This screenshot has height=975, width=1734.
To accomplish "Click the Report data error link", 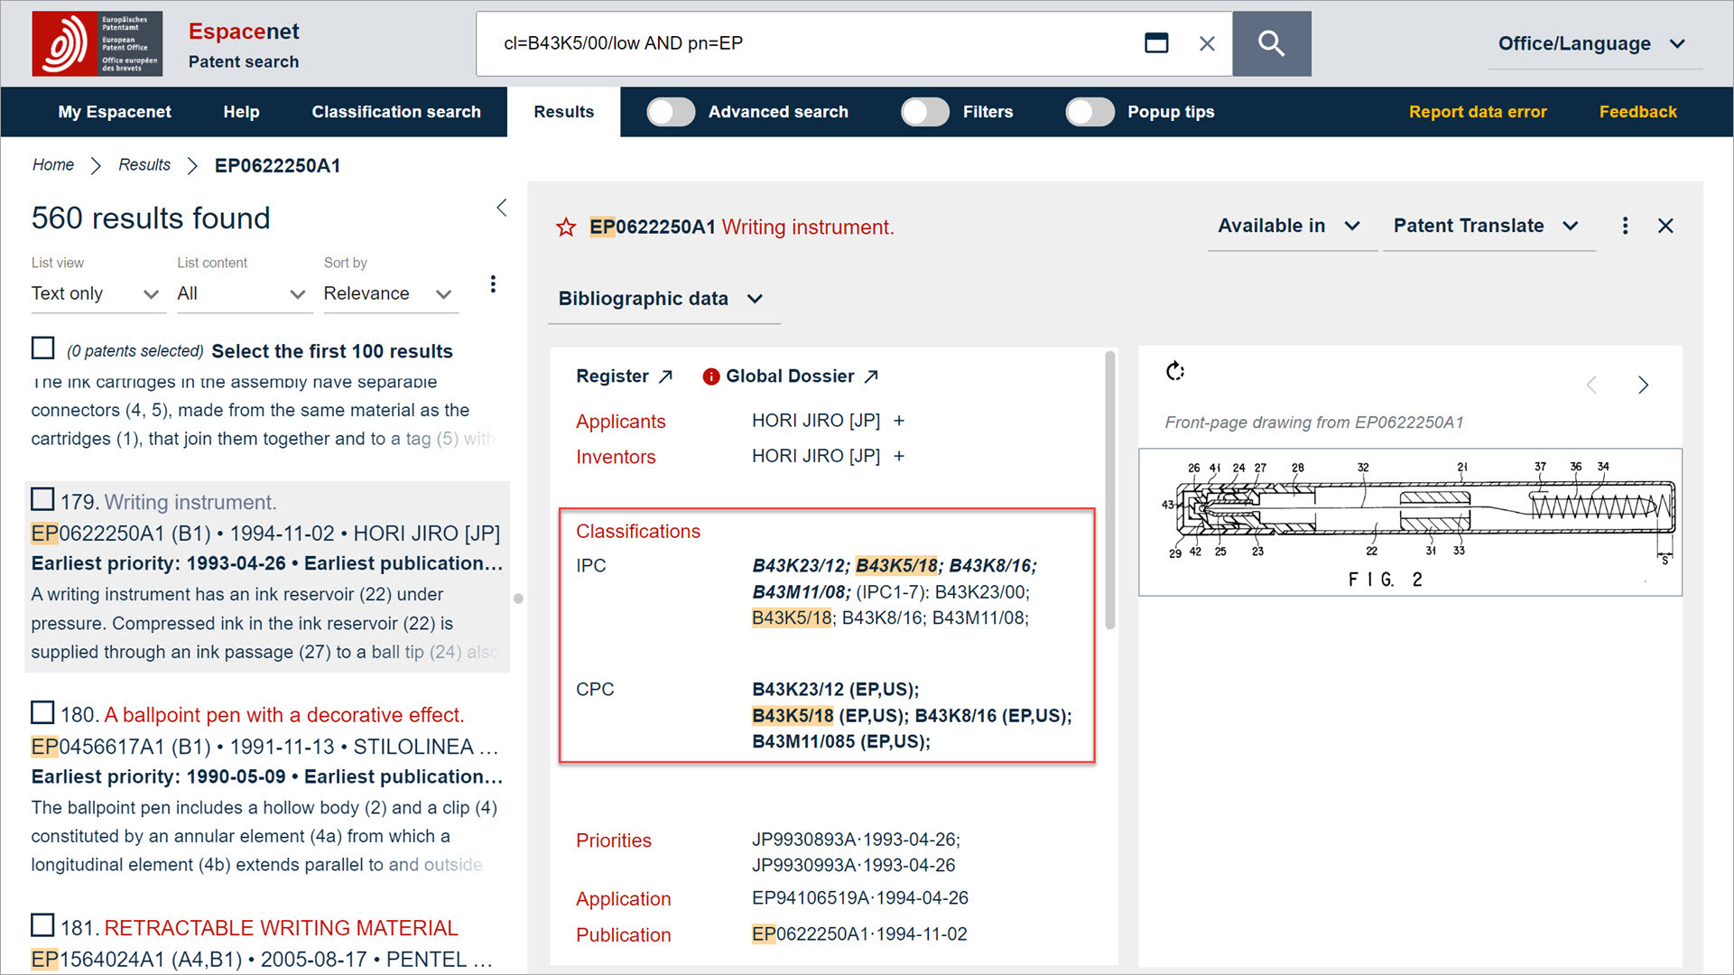I will (1478, 112).
